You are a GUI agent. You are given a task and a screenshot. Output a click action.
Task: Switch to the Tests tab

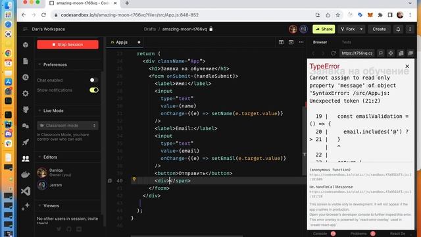click(347, 42)
